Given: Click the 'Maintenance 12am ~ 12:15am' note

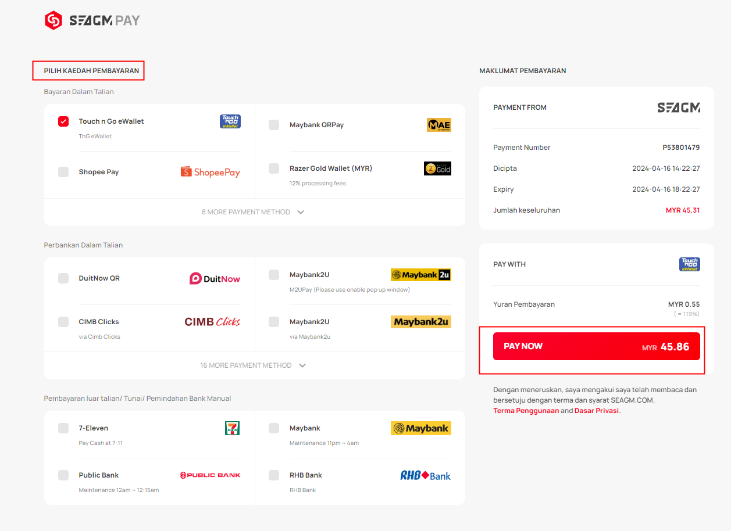Looking at the screenshot, I should (x=119, y=490).
